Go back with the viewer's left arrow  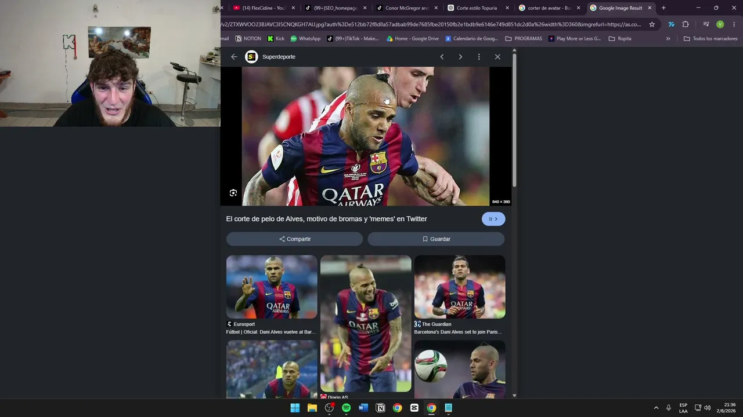click(x=234, y=57)
